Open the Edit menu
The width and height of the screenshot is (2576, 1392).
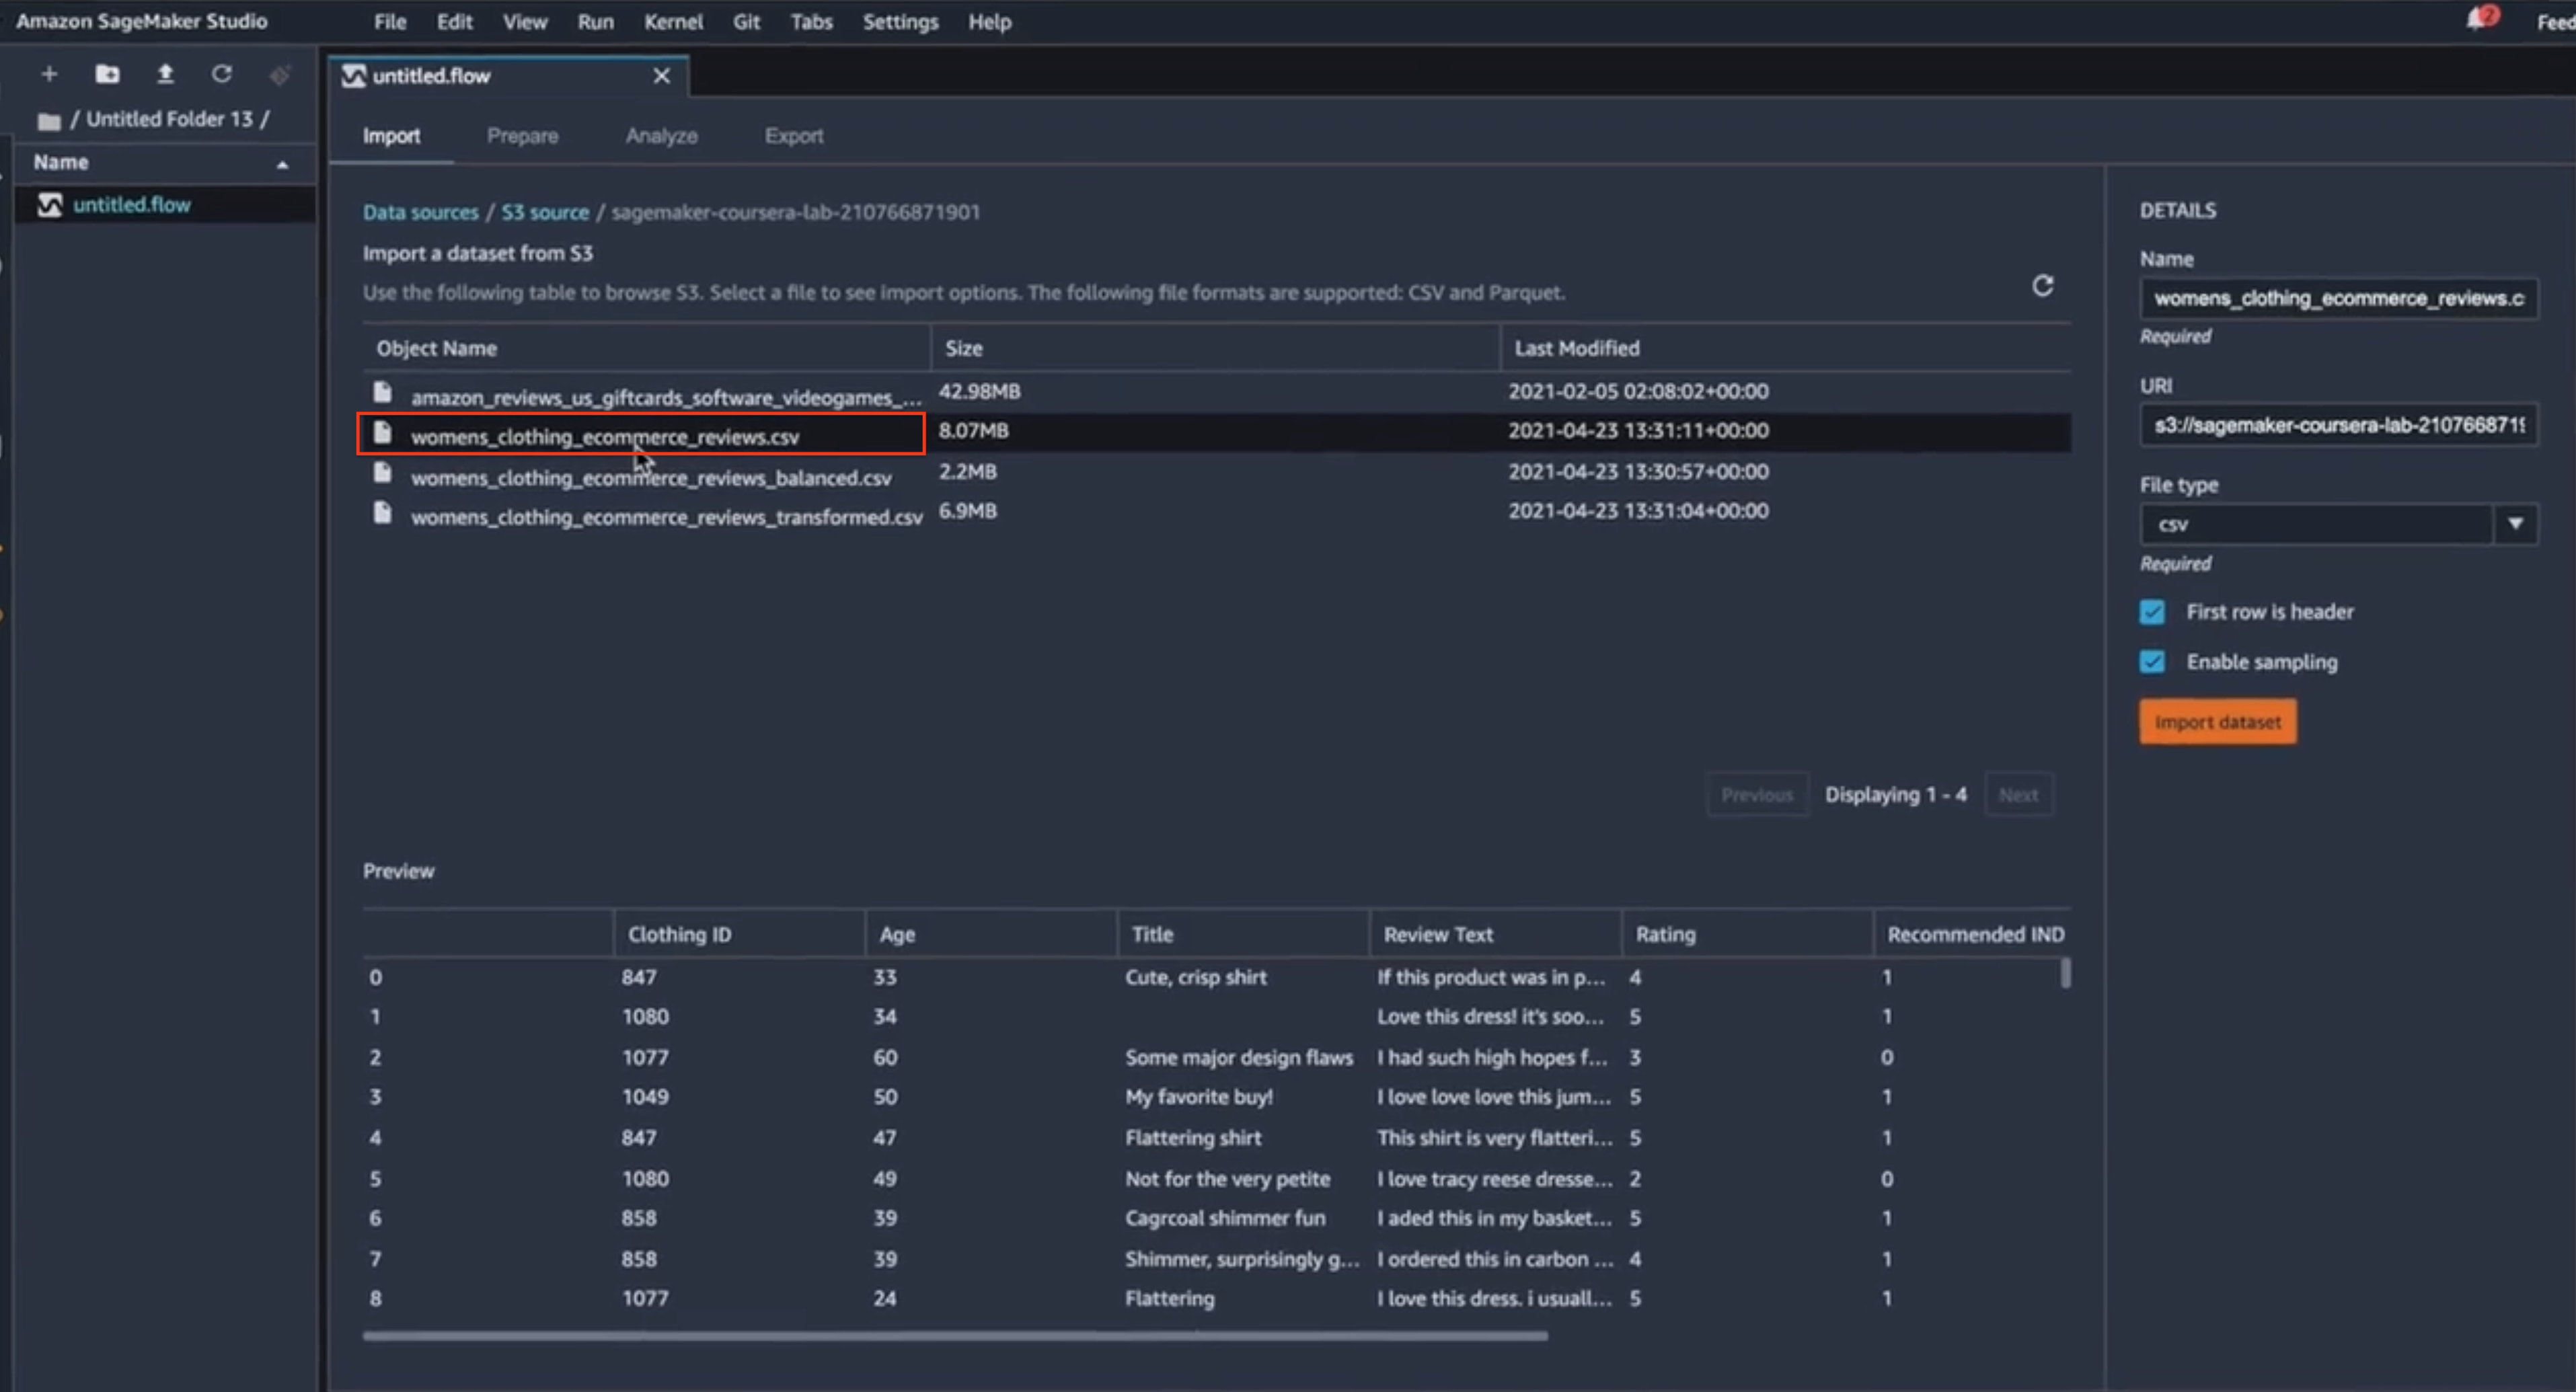[x=454, y=22]
